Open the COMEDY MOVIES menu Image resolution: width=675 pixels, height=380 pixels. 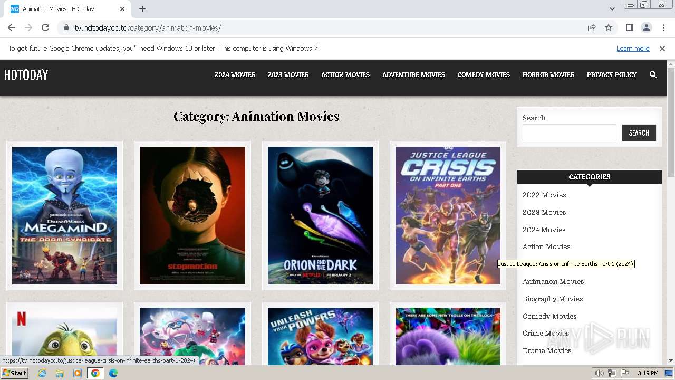click(484, 75)
